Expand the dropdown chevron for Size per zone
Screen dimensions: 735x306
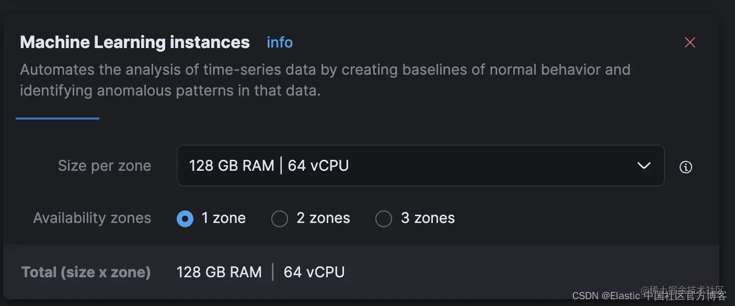point(644,166)
